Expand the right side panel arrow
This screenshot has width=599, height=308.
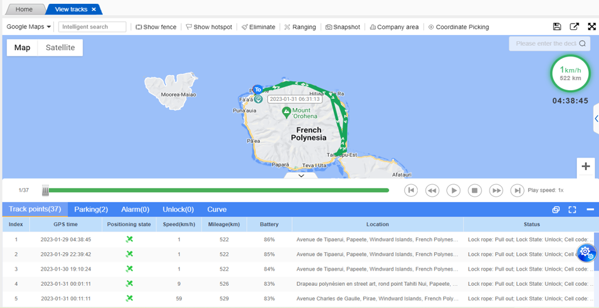(x=596, y=119)
